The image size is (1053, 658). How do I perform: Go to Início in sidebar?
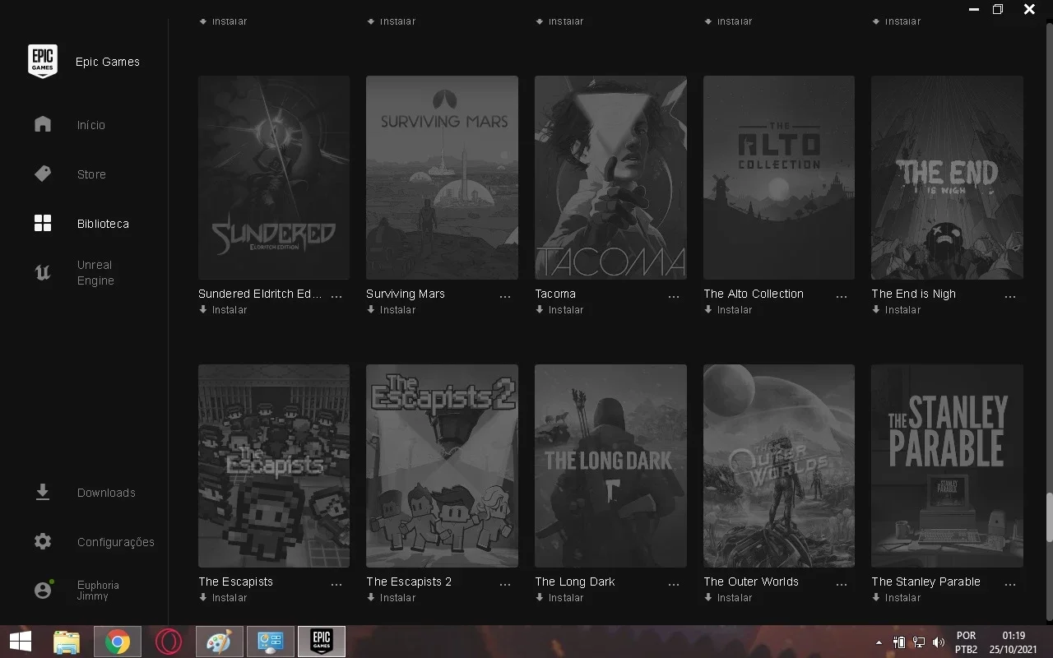click(x=91, y=125)
